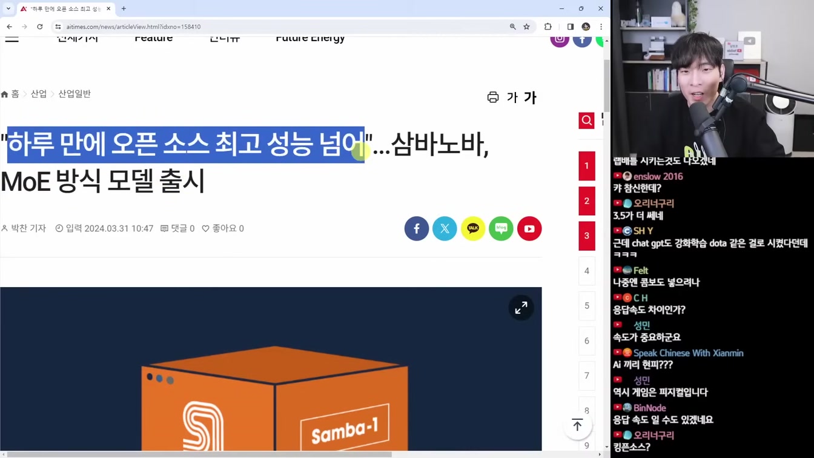Click chat username Speak Chinese With Xianmin

688,353
